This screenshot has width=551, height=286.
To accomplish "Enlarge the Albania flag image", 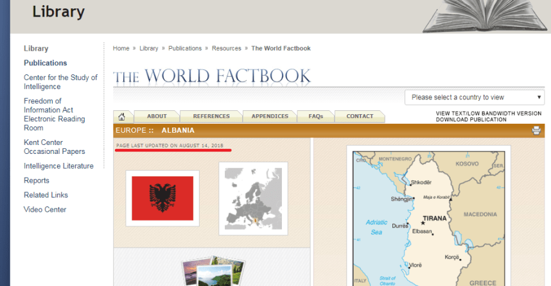I will point(162,198).
